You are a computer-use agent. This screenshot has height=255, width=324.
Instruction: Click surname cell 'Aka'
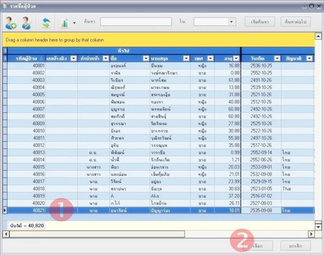170,196
